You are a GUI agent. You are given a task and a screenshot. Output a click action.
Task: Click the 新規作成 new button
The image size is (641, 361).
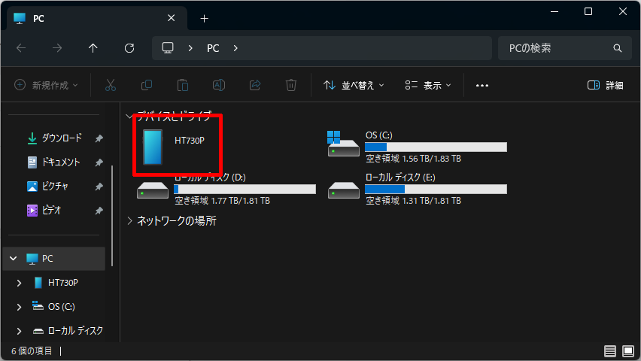coord(46,85)
